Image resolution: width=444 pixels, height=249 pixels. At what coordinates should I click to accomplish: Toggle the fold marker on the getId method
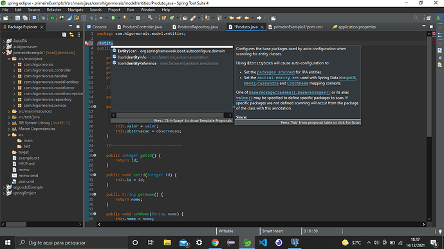[95, 155]
